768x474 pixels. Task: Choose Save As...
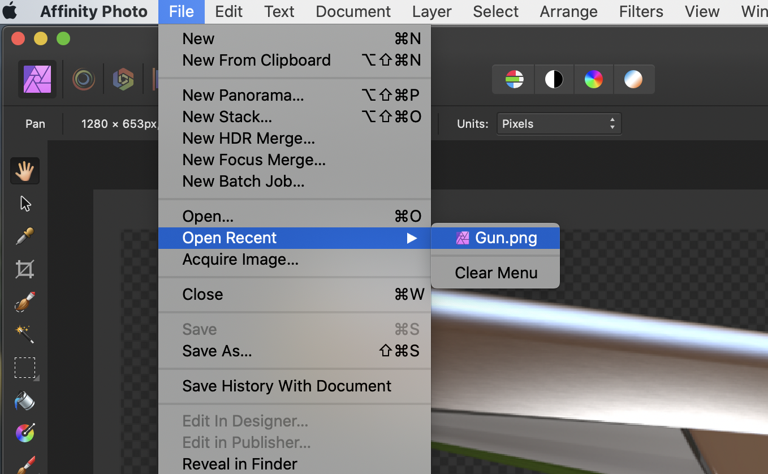[295, 351]
